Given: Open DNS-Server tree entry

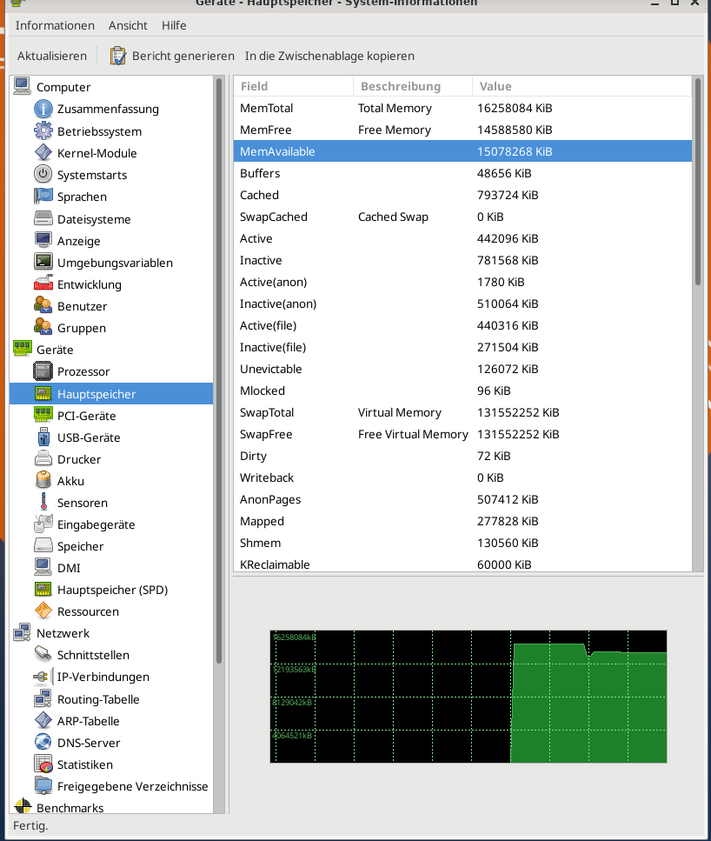Looking at the screenshot, I should (x=89, y=743).
